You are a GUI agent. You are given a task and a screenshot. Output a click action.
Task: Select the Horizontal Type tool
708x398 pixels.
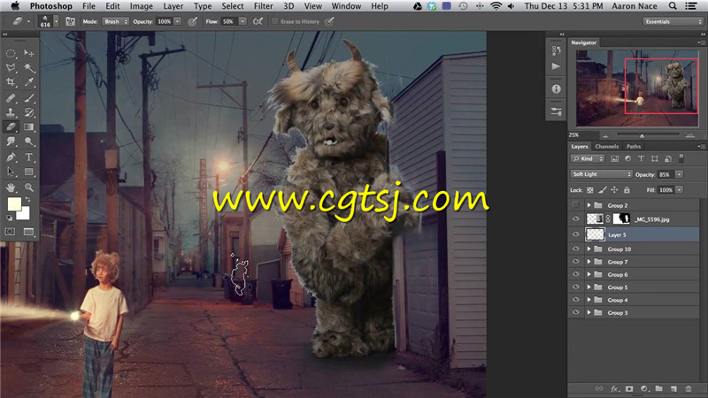click(x=29, y=157)
